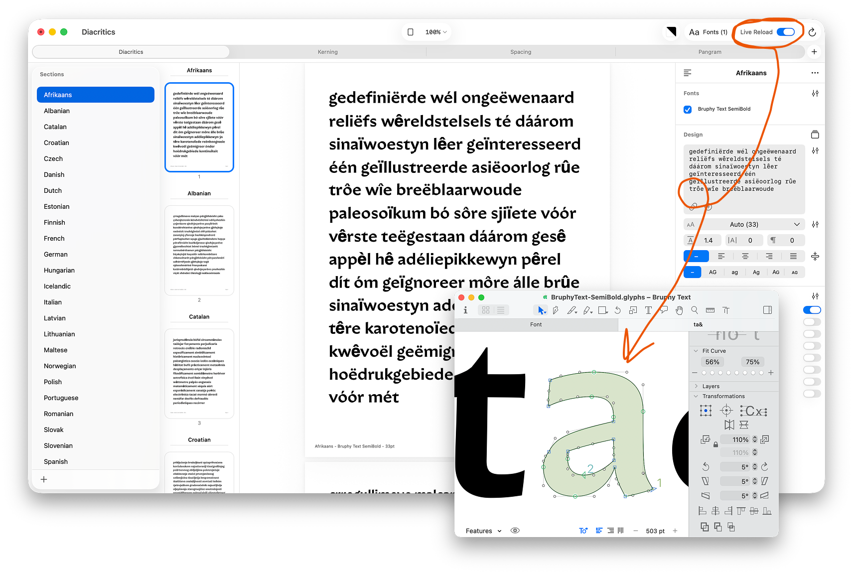This screenshot has width=853, height=574.
Task: Toggle the Live Reload switch
Action: point(786,32)
